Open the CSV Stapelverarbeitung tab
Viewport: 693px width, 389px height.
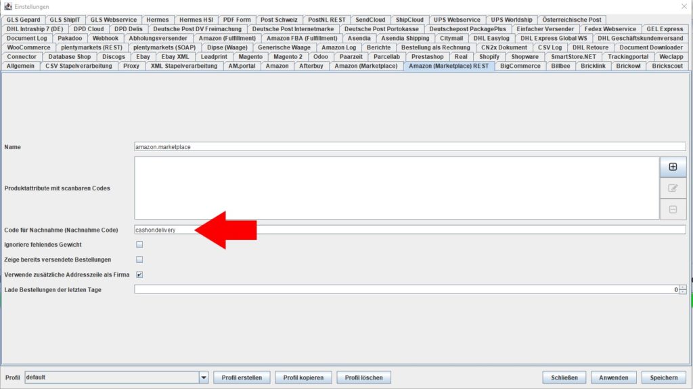tap(79, 66)
